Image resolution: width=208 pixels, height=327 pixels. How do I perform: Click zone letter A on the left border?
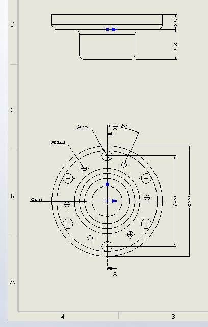pyautogui.click(x=12, y=282)
